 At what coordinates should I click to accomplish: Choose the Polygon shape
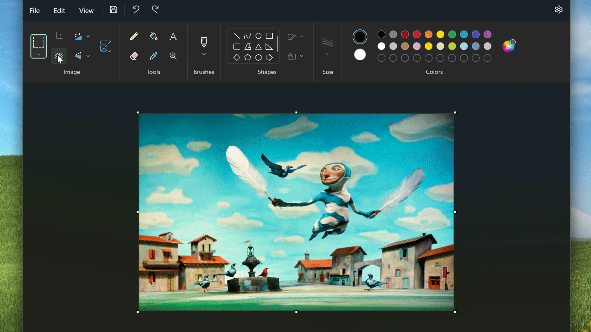pyautogui.click(x=248, y=47)
